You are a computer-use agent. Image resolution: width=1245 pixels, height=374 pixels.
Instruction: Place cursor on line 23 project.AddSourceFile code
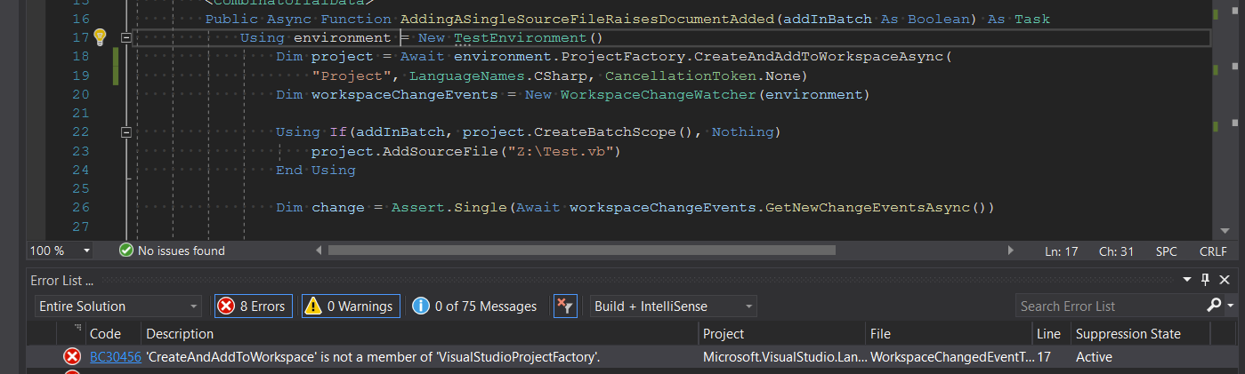[465, 151]
